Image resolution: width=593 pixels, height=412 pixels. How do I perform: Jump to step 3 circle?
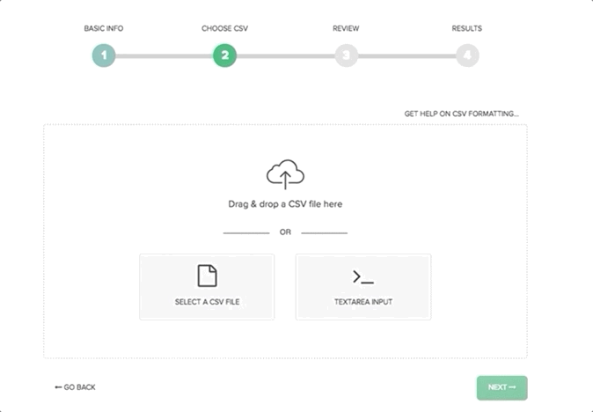(x=346, y=55)
